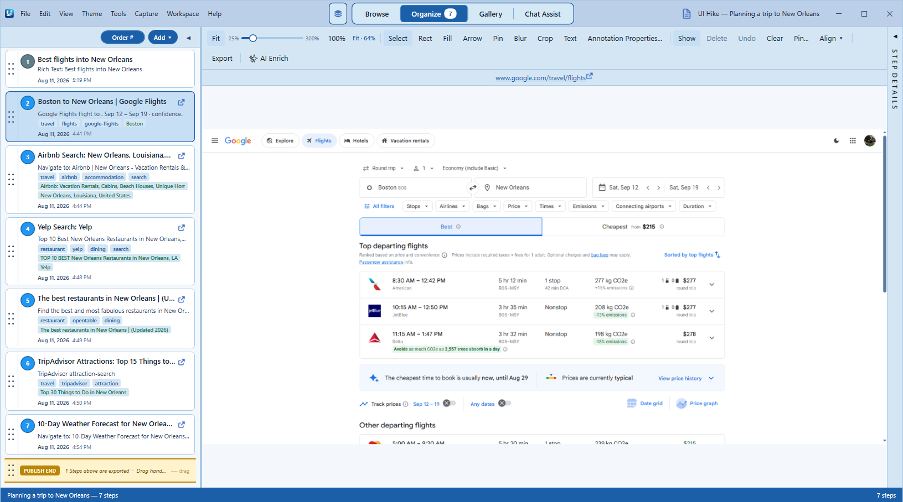The image size is (903, 502).
Task: Click the Export button
Action: (222, 59)
